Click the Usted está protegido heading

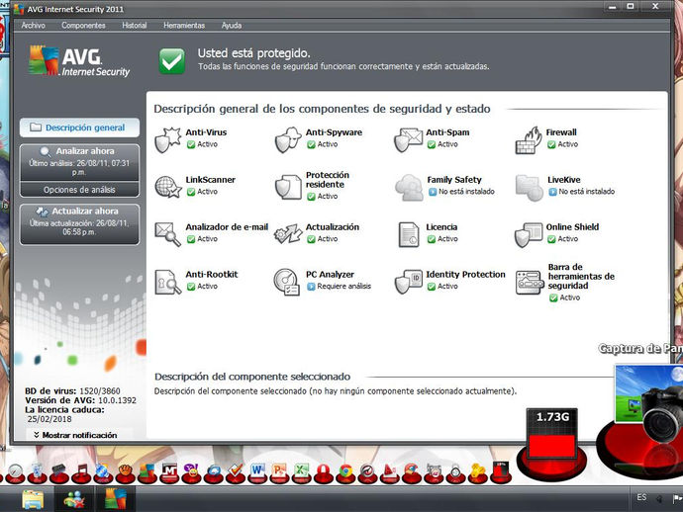tap(254, 53)
